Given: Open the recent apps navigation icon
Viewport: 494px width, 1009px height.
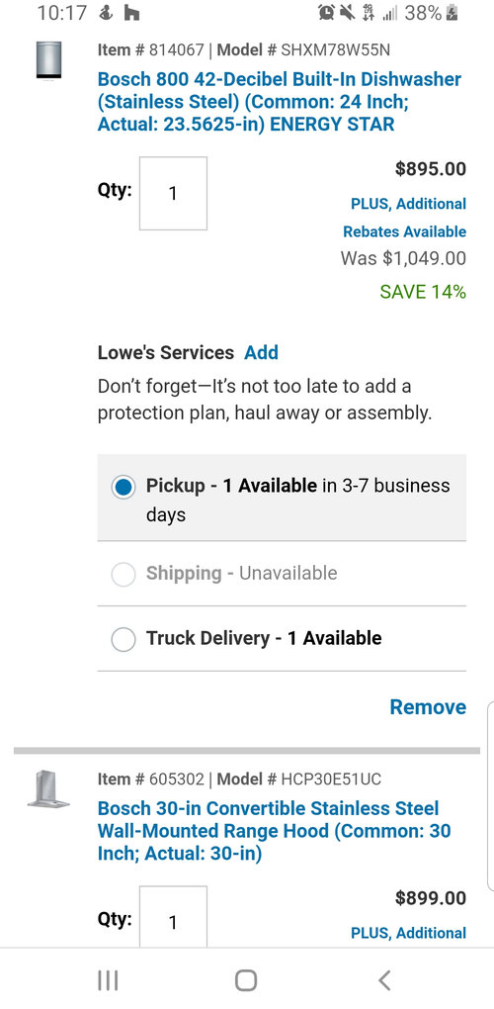Looking at the screenshot, I should pyautogui.click(x=108, y=980).
